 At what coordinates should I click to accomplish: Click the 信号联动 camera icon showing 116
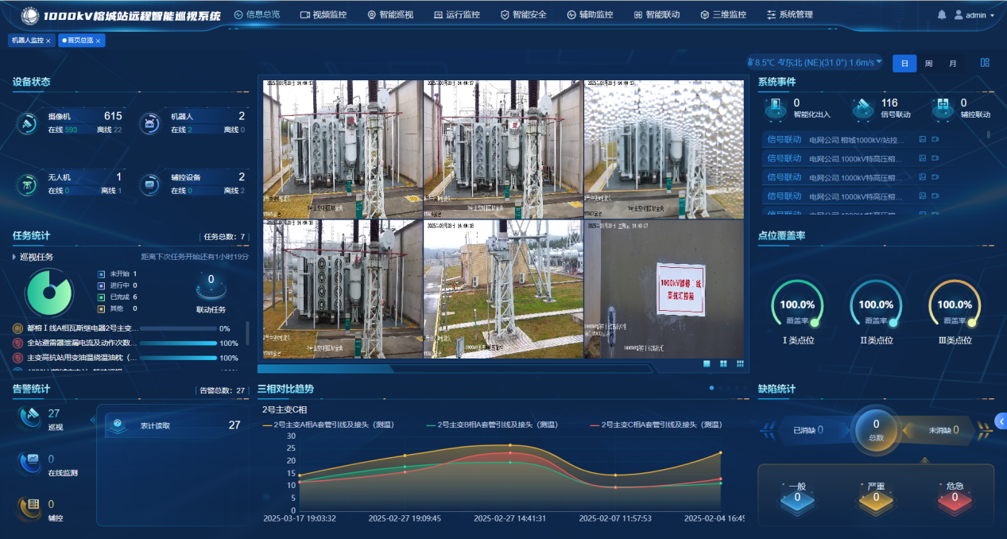pyautogui.click(x=862, y=107)
